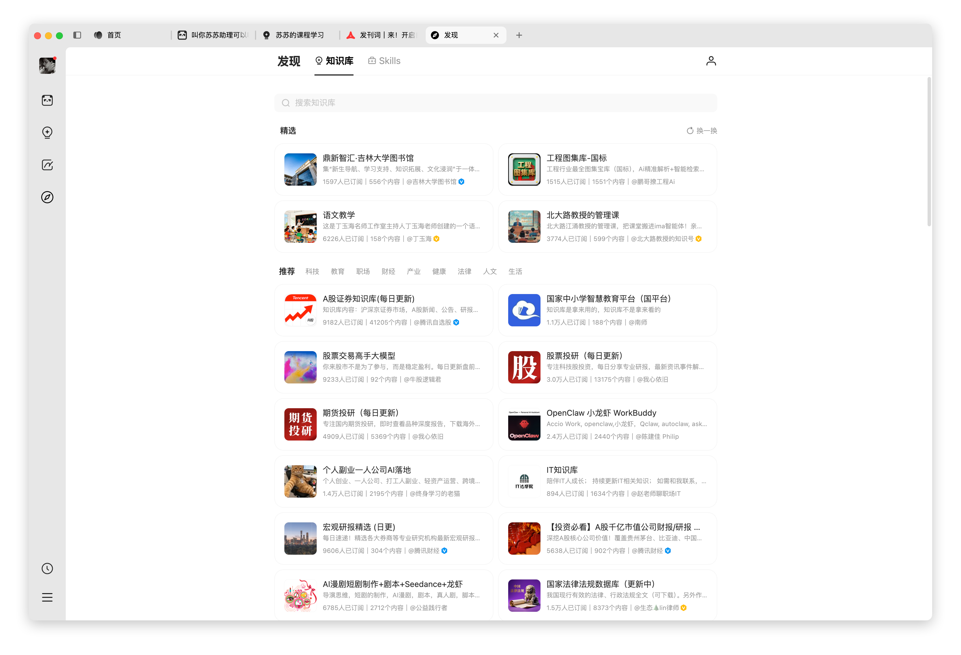961x655 pixels.
Task: Open 鼎新智汇·吉林大学图书馆 thumbnail
Action: [x=300, y=170]
